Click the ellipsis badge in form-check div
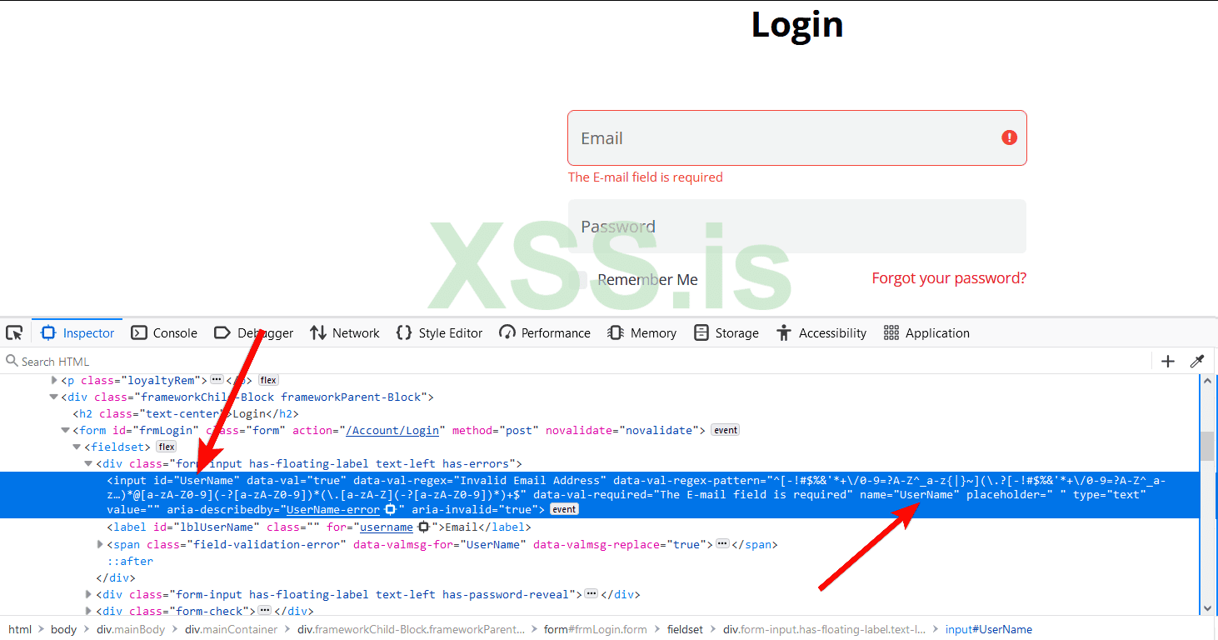The height and width of the screenshot is (640, 1218). coord(265,611)
